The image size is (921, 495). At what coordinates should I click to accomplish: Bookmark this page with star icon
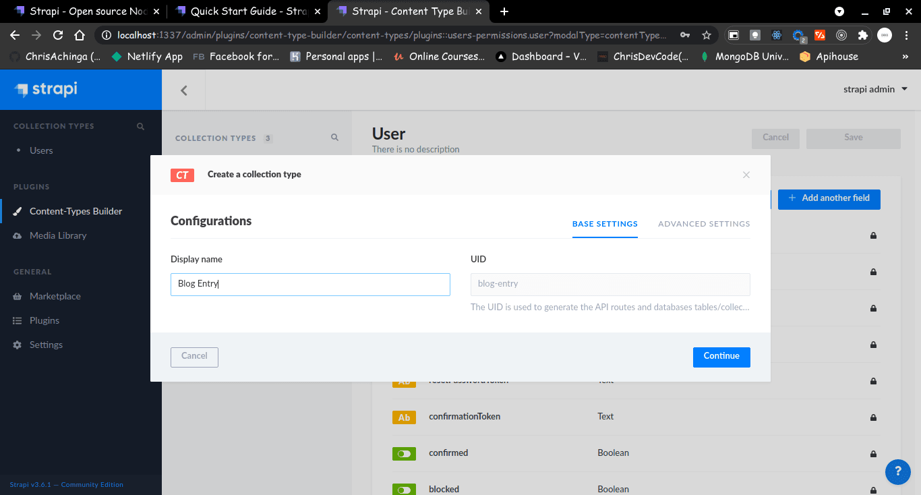pyautogui.click(x=706, y=35)
